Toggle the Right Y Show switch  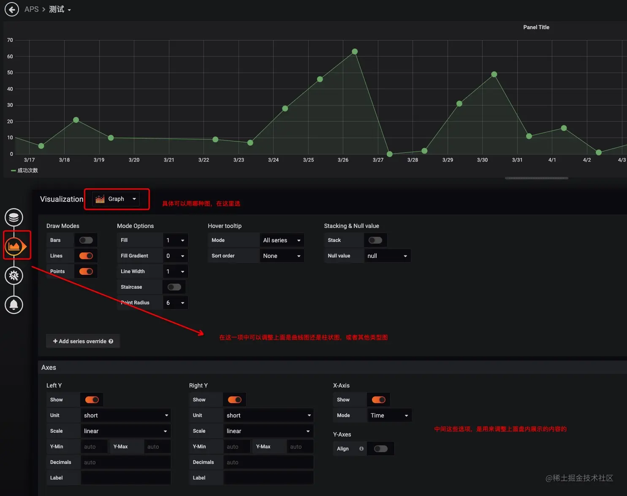click(235, 400)
